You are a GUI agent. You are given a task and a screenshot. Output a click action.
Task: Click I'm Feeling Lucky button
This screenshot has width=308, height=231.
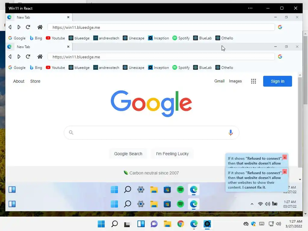point(172,154)
